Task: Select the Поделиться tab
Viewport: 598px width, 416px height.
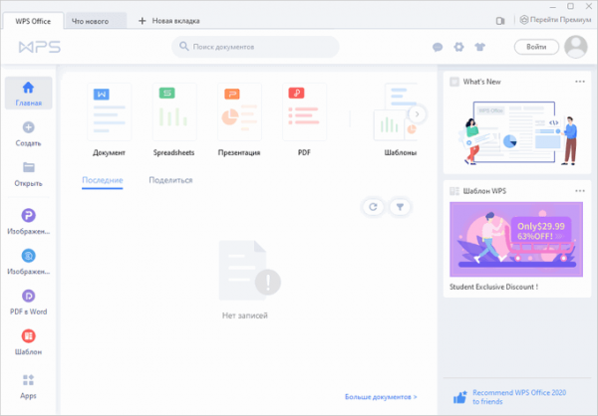Action: pyautogui.click(x=170, y=180)
